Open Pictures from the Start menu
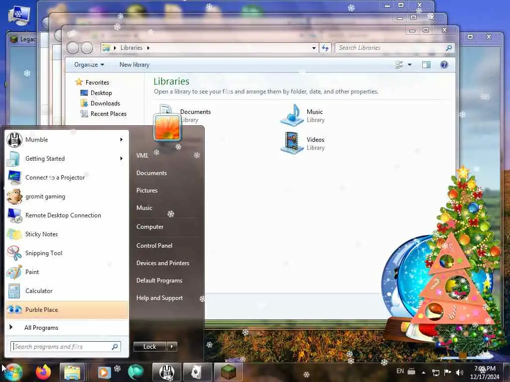 [x=147, y=191]
